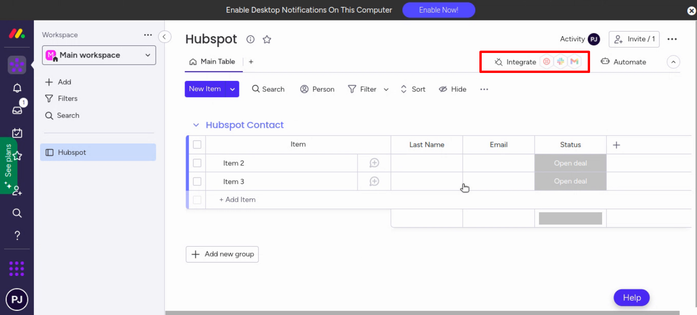Click the Last Name column header
Image resolution: width=697 pixels, height=315 pixels.
click(x=427, y=145)
